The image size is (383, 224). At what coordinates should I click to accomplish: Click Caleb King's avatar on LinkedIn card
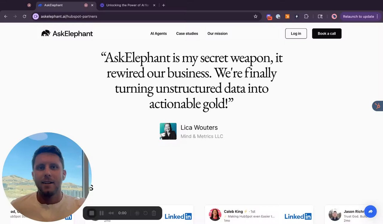[x=215, y=215]
